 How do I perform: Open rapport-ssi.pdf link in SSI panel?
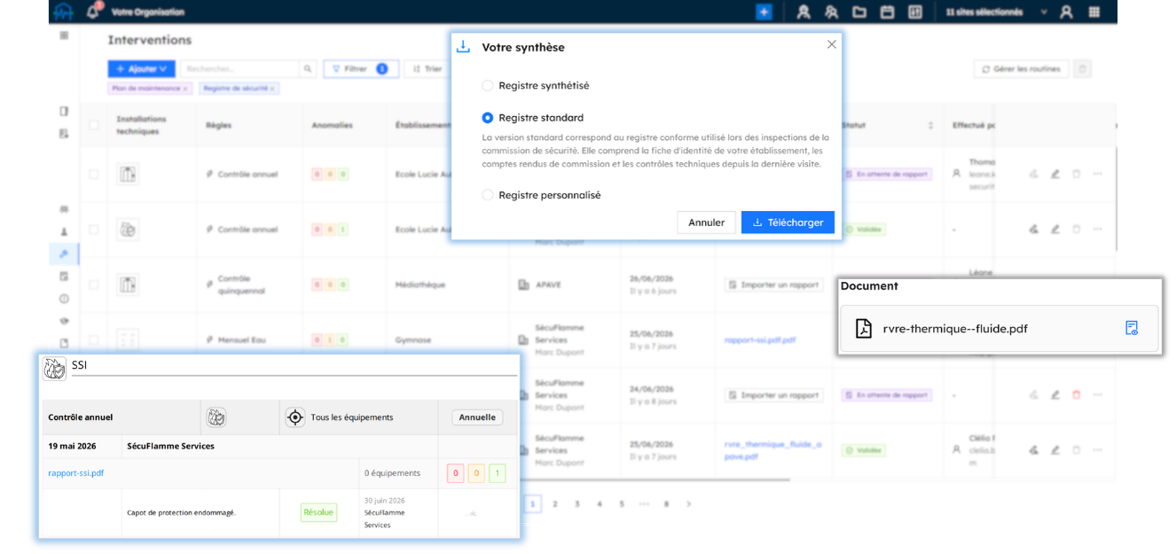[76, 473]
